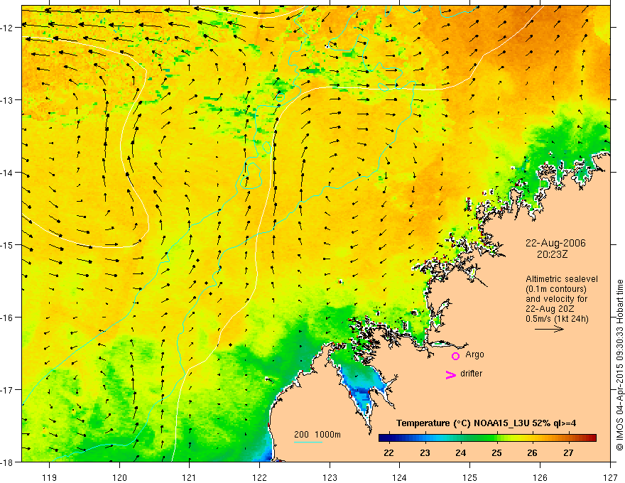Click the "119" longitude axis label

point(50,478)
